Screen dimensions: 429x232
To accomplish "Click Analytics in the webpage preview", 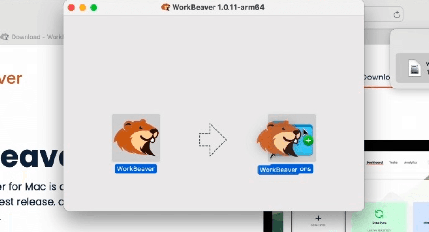I will 411,162.
